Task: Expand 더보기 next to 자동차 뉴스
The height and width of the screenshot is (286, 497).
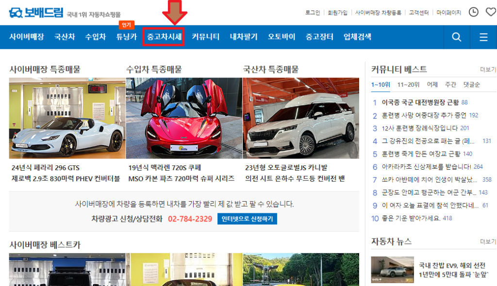Action: [488, 241]
